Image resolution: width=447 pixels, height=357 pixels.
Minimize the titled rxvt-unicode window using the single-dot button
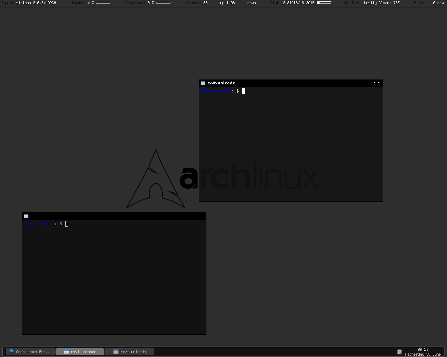point(368,83)
